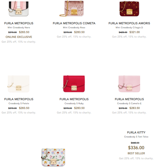Click the Crossbody S Ruby subtitle

[x=74, y=103]
